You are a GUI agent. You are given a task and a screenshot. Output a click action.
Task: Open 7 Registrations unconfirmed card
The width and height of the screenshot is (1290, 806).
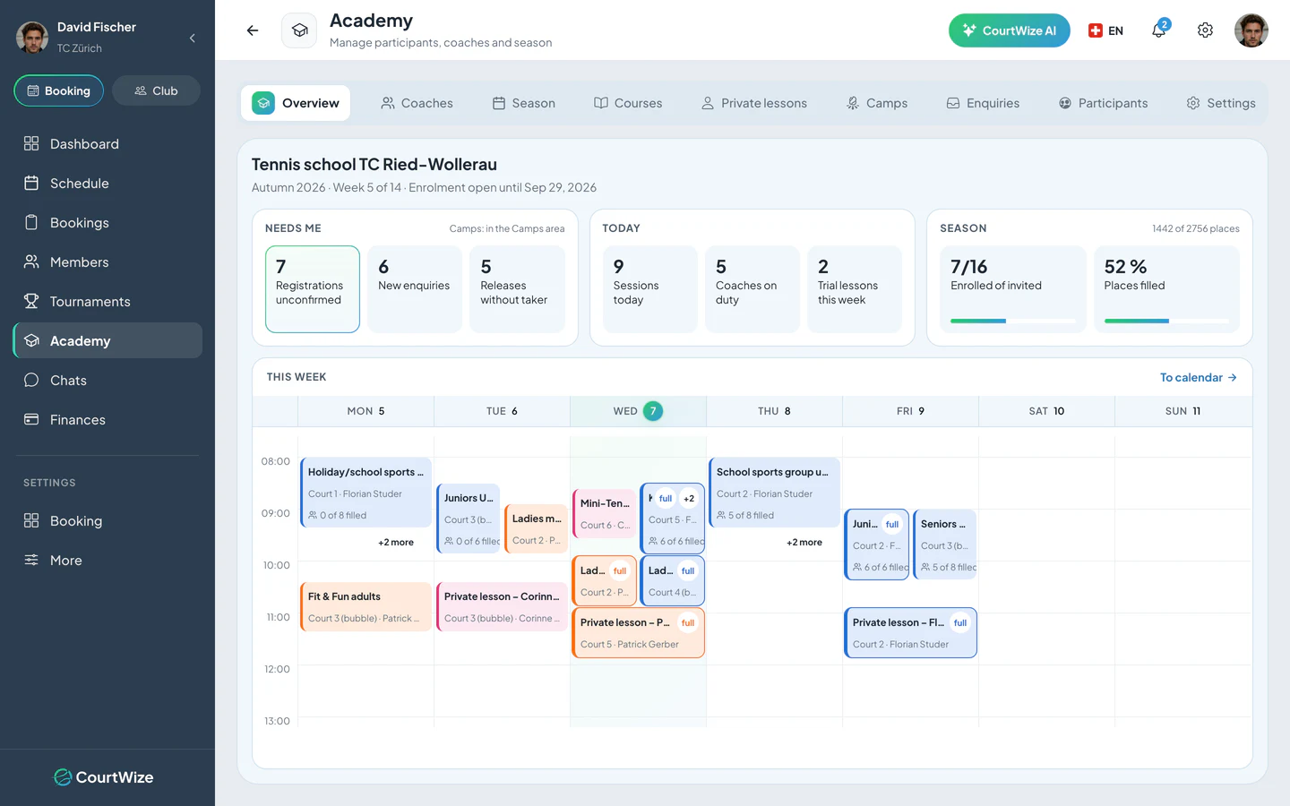[313, 289]
